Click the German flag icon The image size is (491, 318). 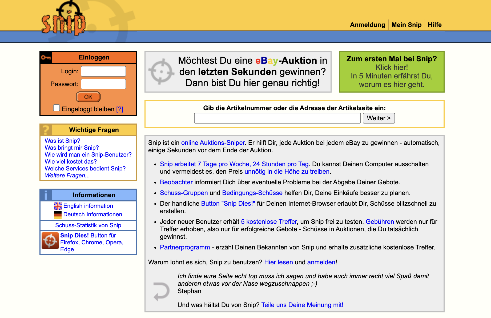pos(58,214)
